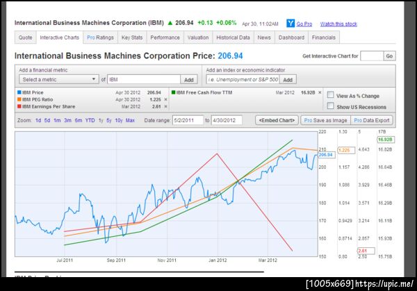This screenshot has width=417, height=291.
Task: Click the YCharts Y logo icon
Action: coord(291,24)
